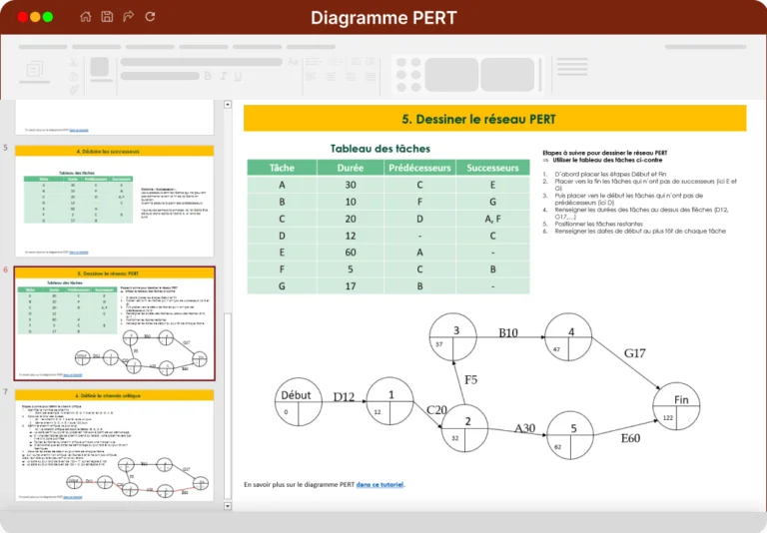Click duration cell '17' in task G row
The width and height of the screenshot is (767, 533).
[x=351, y=286]
